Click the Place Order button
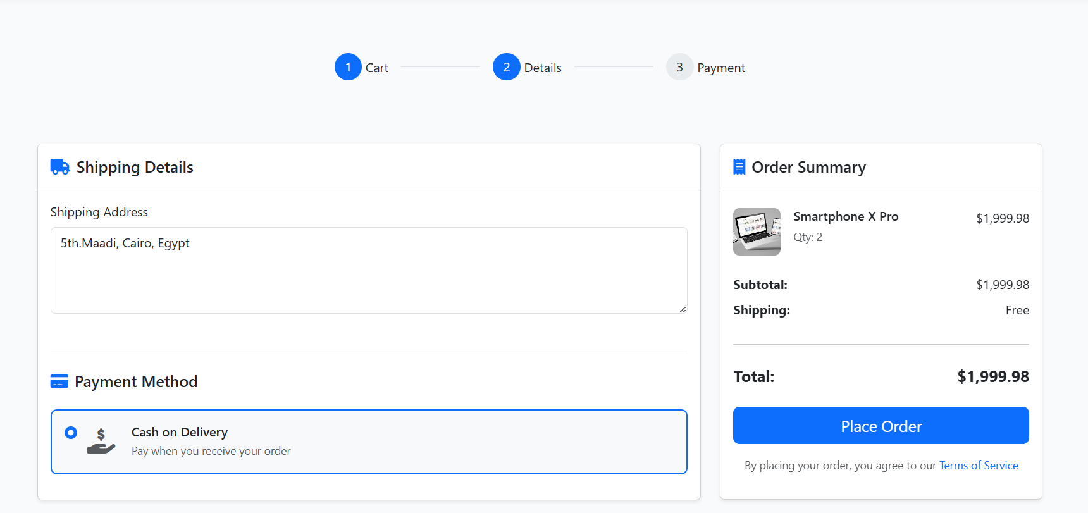Viewport: 1088px width, 513px height. pyautogui.click(x=881, y=425)
